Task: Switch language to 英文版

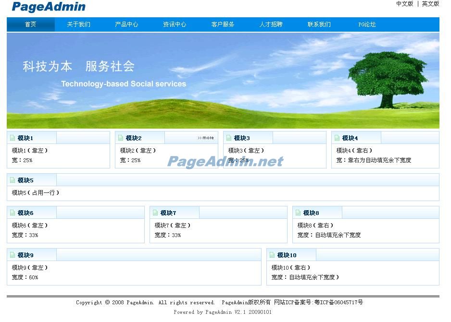Action: [x=430, y=4]
